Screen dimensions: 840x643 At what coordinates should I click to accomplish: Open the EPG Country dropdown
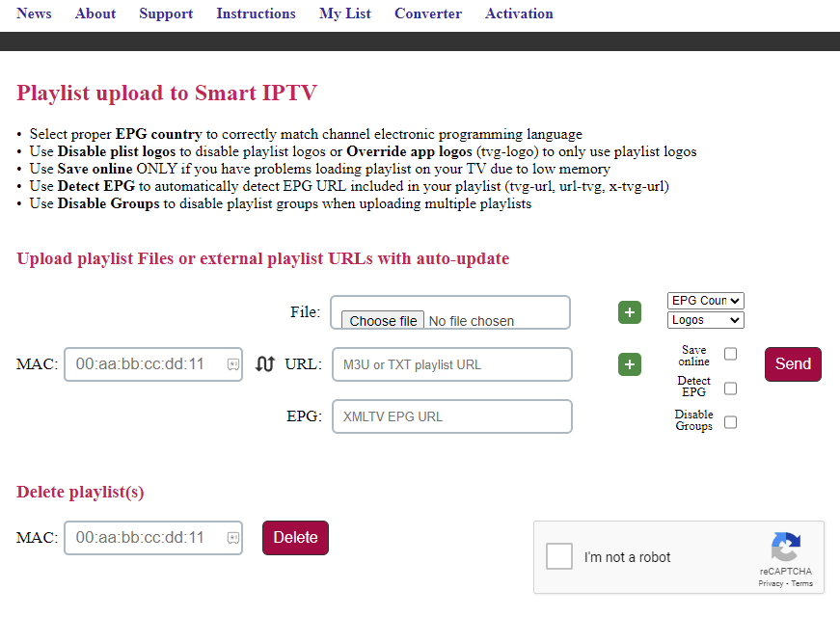pyautogui.click(x=705, y=300)
